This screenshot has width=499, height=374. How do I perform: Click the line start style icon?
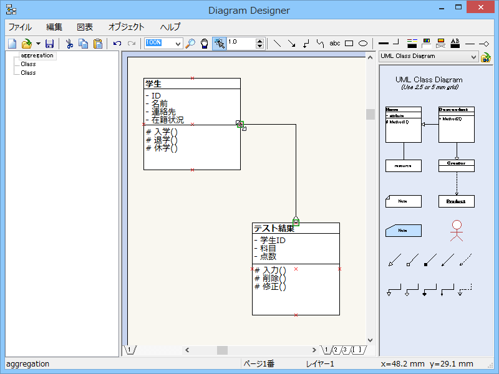470,44
